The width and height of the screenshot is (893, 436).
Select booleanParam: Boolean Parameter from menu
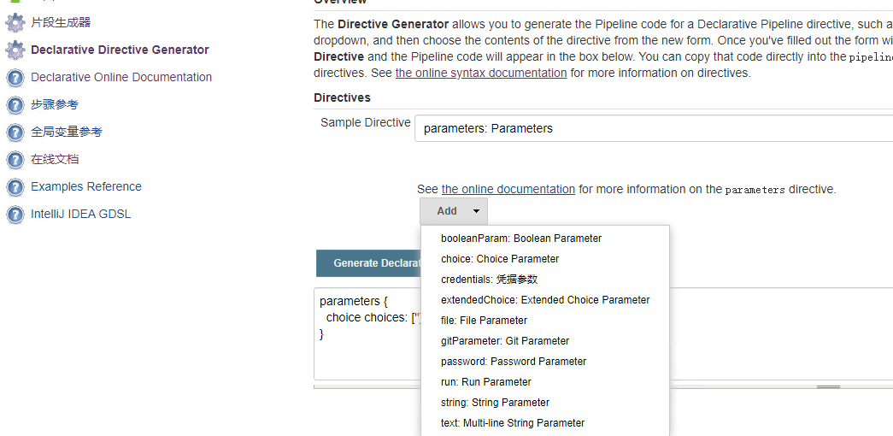coord(521,239)
